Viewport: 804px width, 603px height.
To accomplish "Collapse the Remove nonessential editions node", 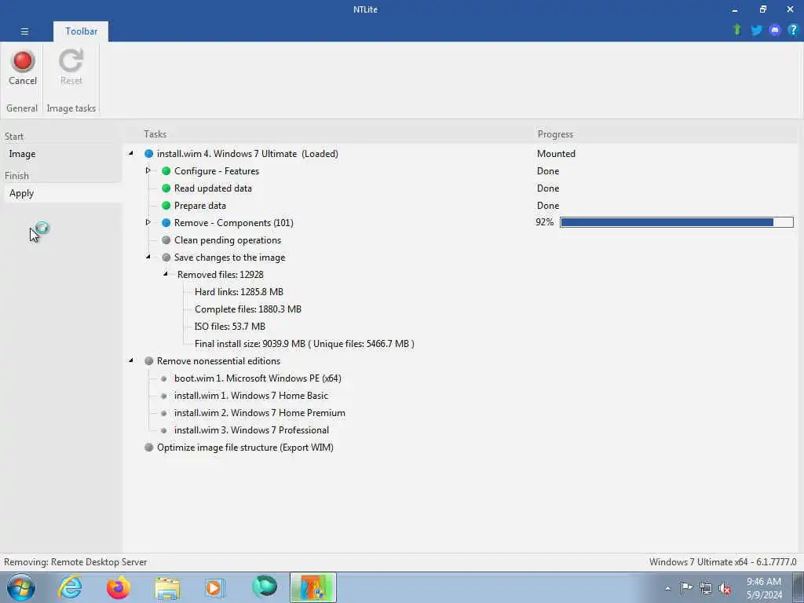I will pos(131,360).
